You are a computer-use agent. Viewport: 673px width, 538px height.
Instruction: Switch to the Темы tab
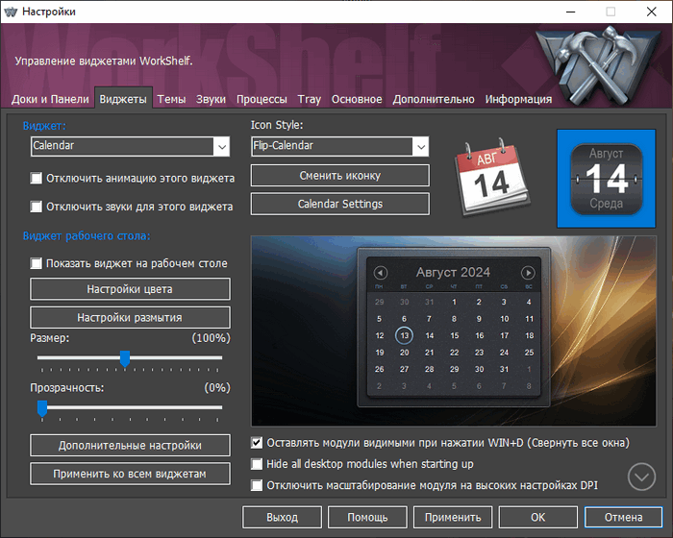(x=171, y=99)
